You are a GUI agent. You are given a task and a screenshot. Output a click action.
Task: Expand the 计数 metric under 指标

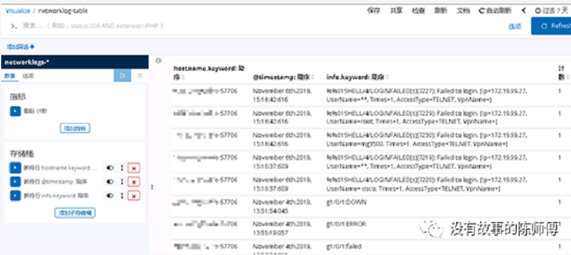pos(15,111)
